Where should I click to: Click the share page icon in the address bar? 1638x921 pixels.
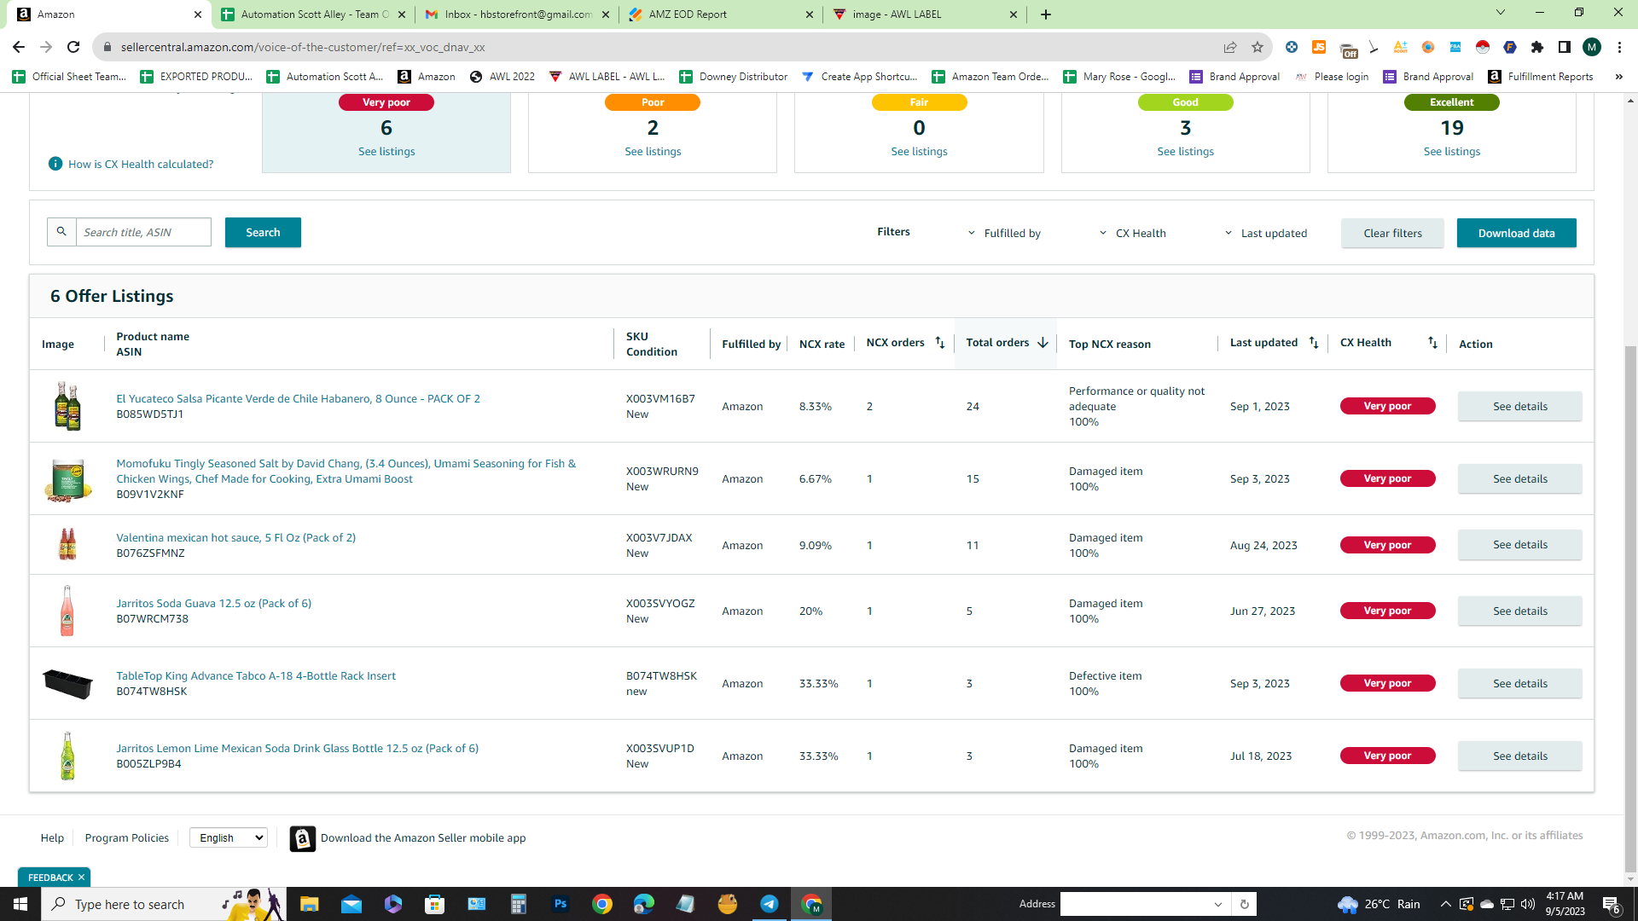point(1230,47)
